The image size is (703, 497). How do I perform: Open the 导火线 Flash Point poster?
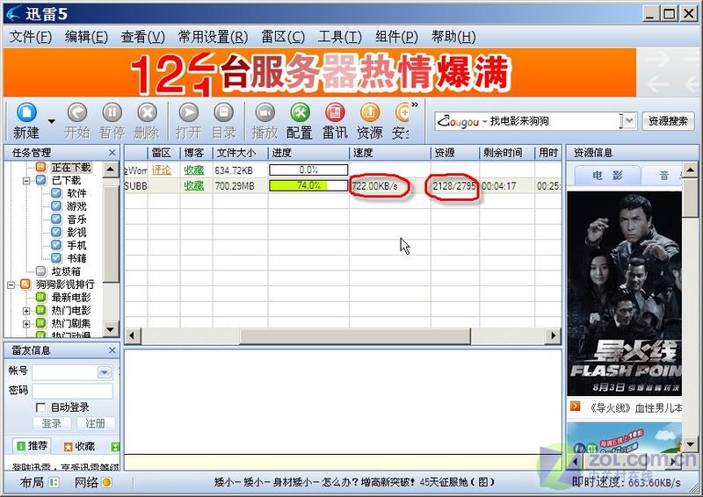(x=624, y=293)
